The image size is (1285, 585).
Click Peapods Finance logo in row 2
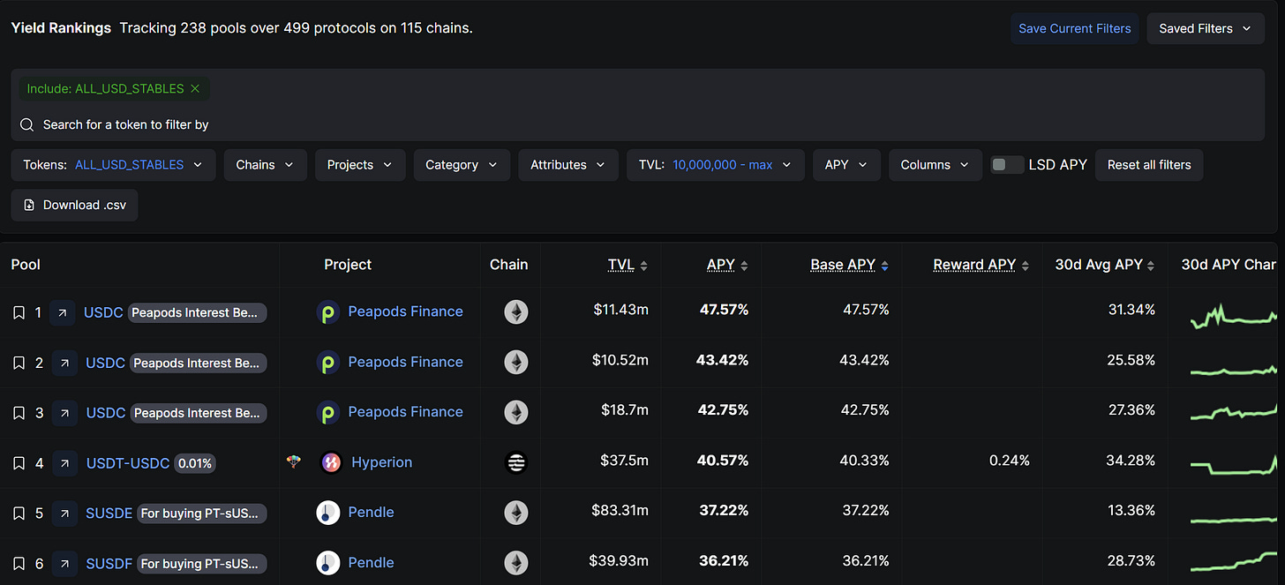coord(328,362)
